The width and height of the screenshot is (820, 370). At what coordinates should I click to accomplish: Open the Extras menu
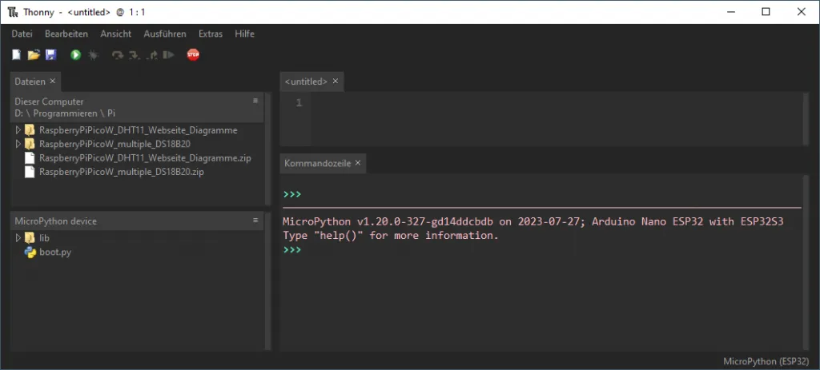[x=211, y=34]
